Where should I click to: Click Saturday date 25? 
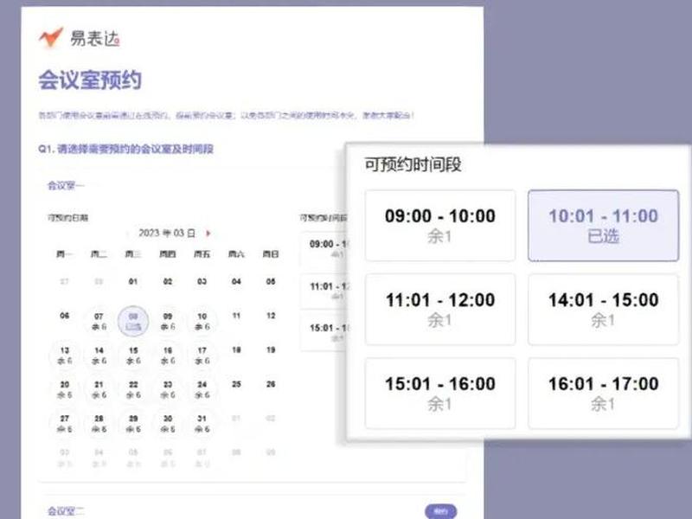tap(236, 384)
